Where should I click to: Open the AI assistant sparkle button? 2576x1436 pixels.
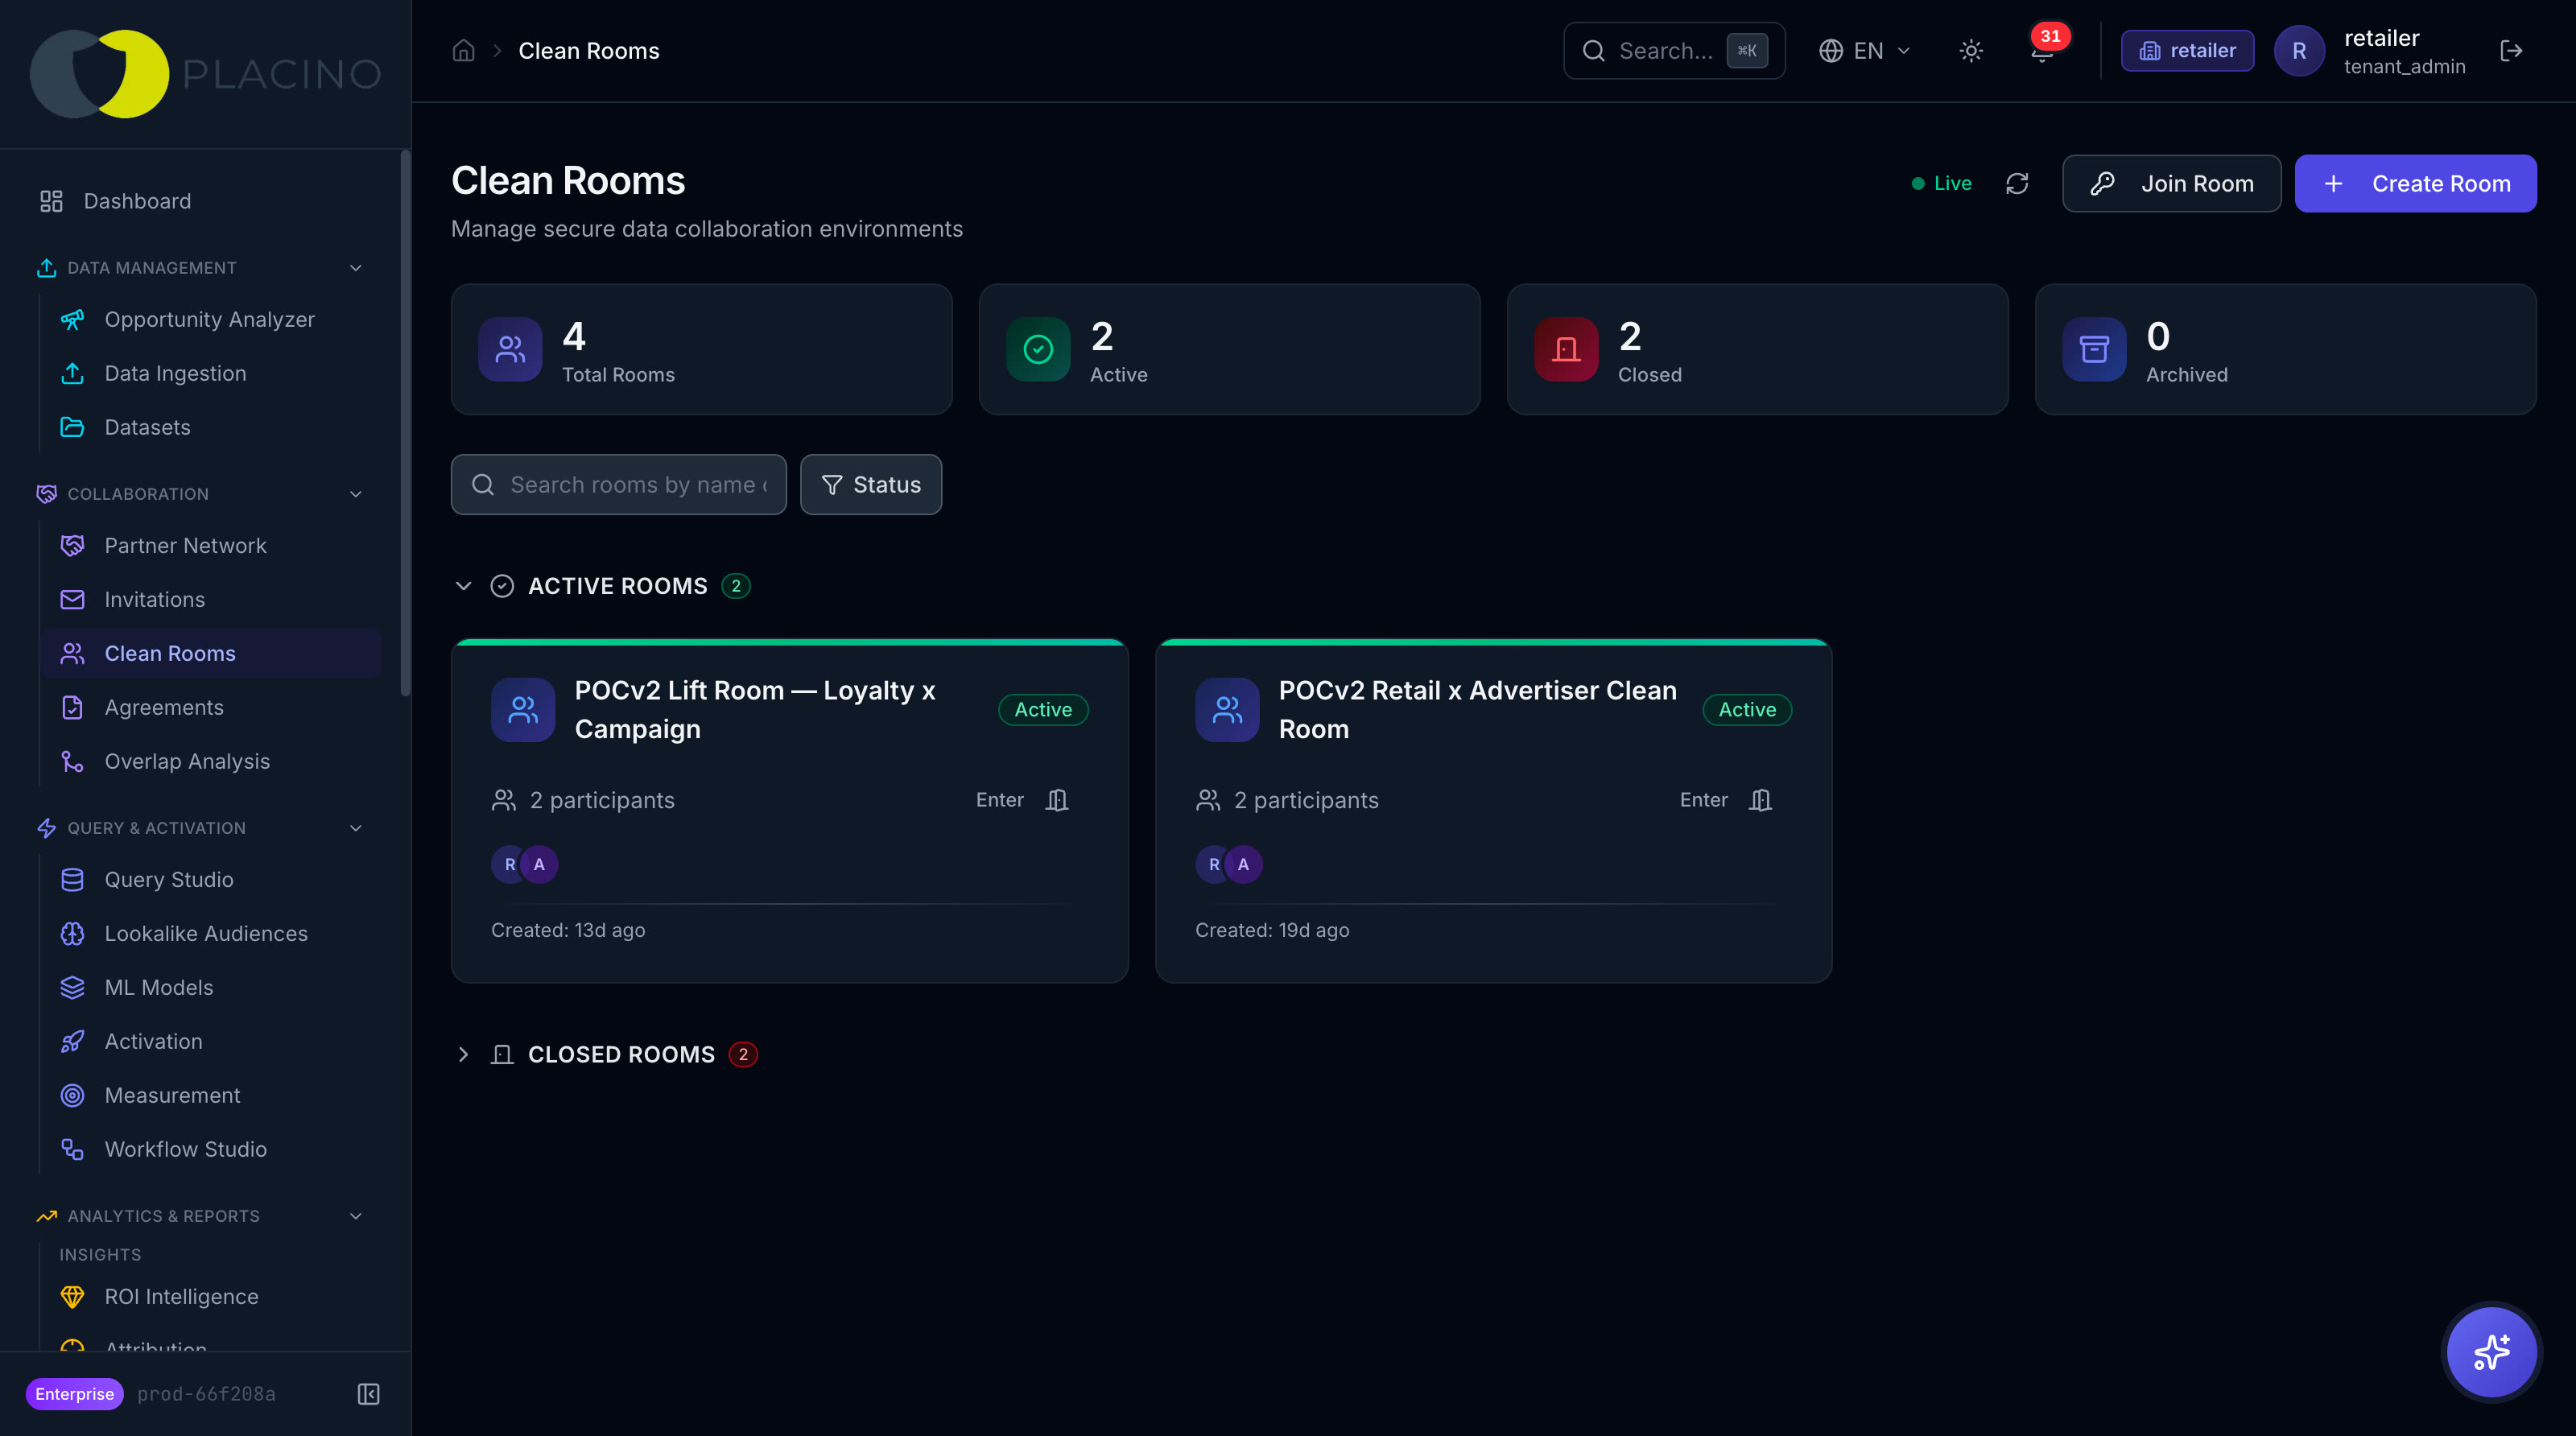pyautogui.click(x=2491, y=1352)
